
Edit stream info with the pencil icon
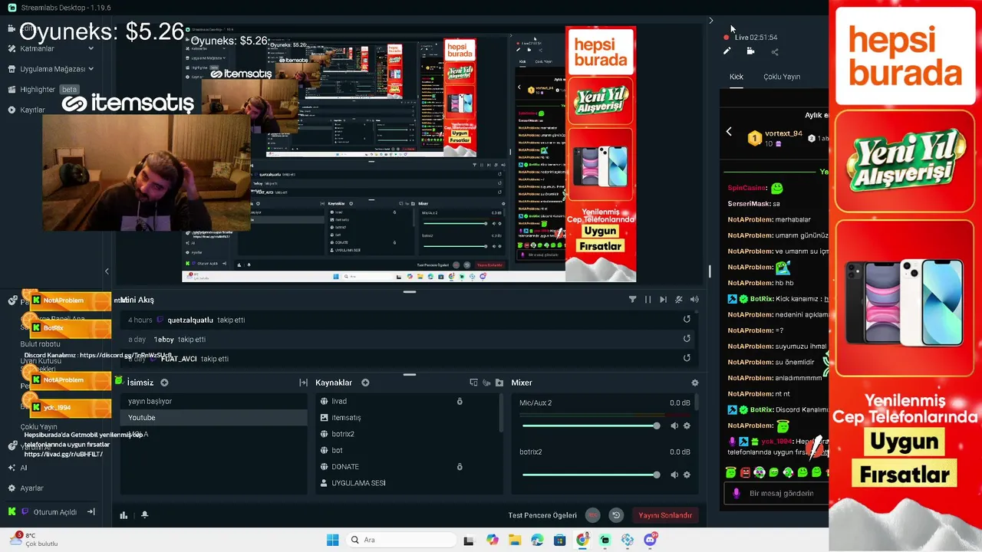click(727, 51)
